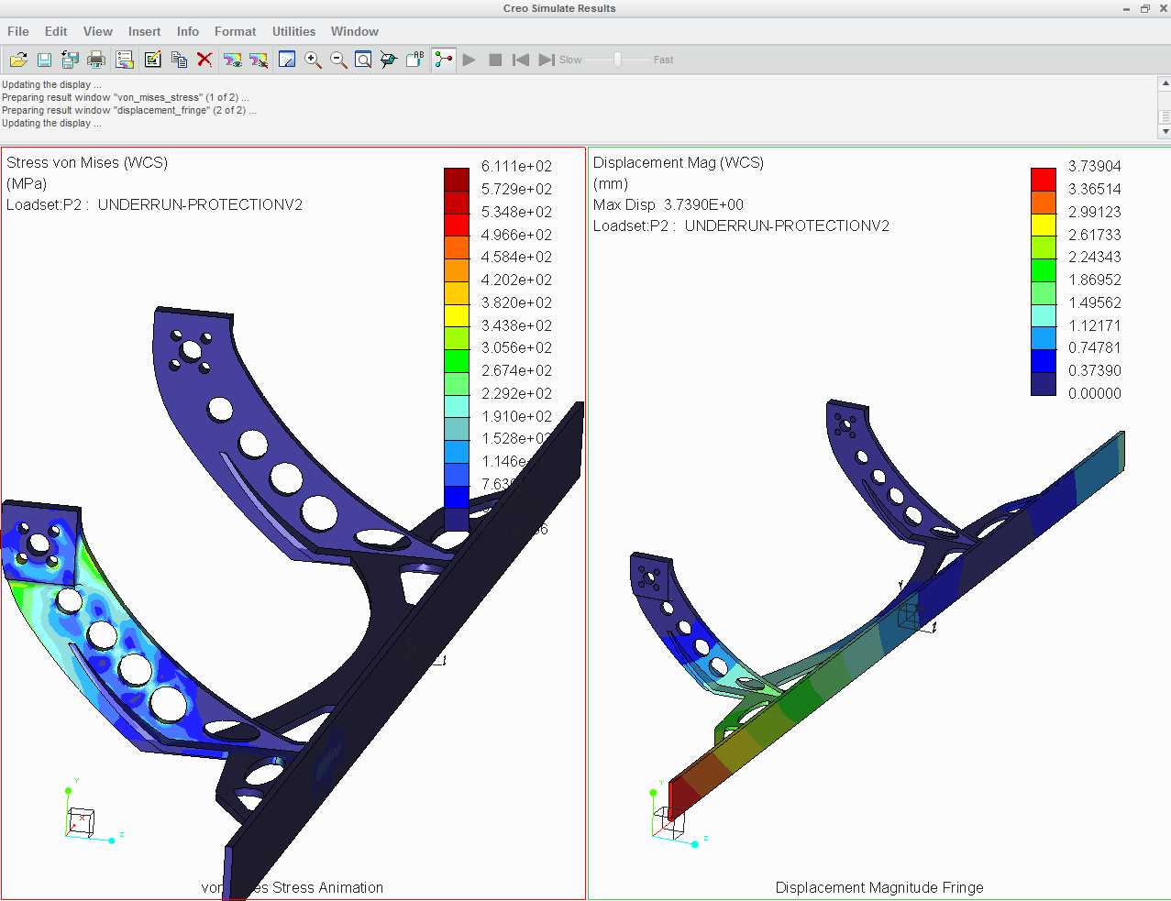Stop animation with the square button
Image resolution: width=1171 pixels, height=901 pixels.
pyautogui.click(x=495, y=60)
